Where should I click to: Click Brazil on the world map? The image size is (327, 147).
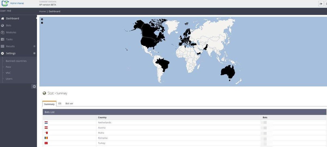163,64
